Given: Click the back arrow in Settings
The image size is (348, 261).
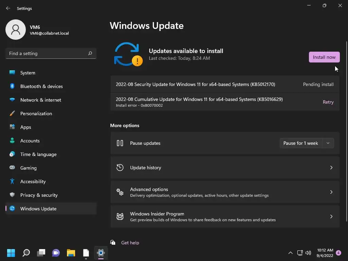Looking at the screenshot, I should tap(8, 8).
